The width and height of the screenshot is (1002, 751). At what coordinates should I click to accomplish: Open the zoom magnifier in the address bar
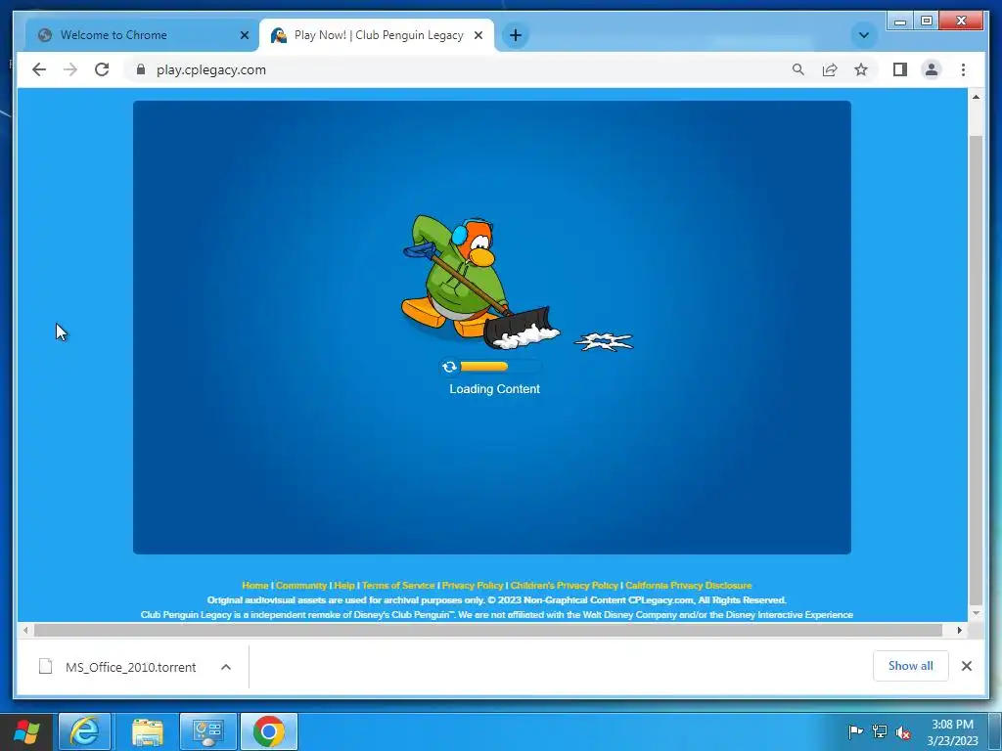click(798, 69)
